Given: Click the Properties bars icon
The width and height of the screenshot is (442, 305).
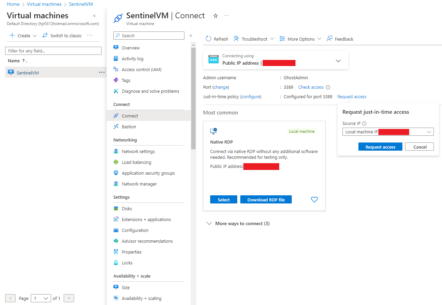Looking at the screenshot, I should pyautogui.click(x=116, y=252).
